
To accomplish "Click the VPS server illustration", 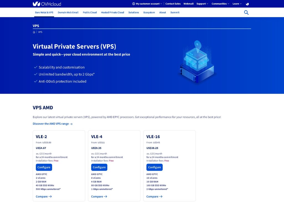I will (x=197, y=62).
